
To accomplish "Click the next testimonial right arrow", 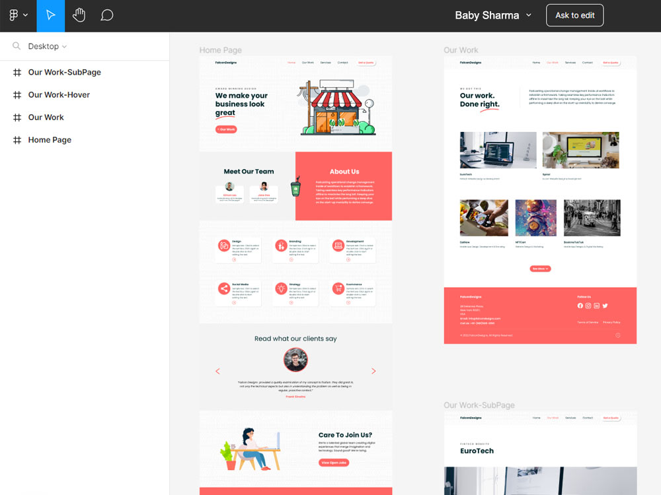I will click(x=373, y=371).
